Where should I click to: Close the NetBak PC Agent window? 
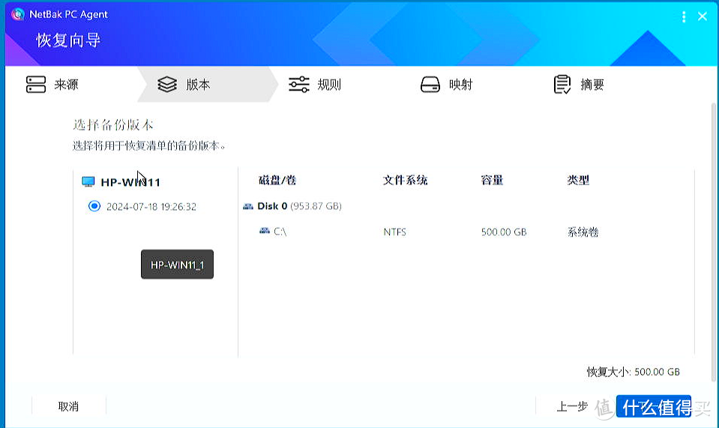[702, 16]
